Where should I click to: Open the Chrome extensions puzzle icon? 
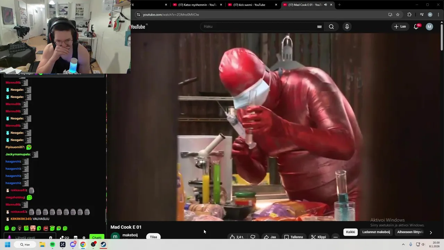point(409,15)
